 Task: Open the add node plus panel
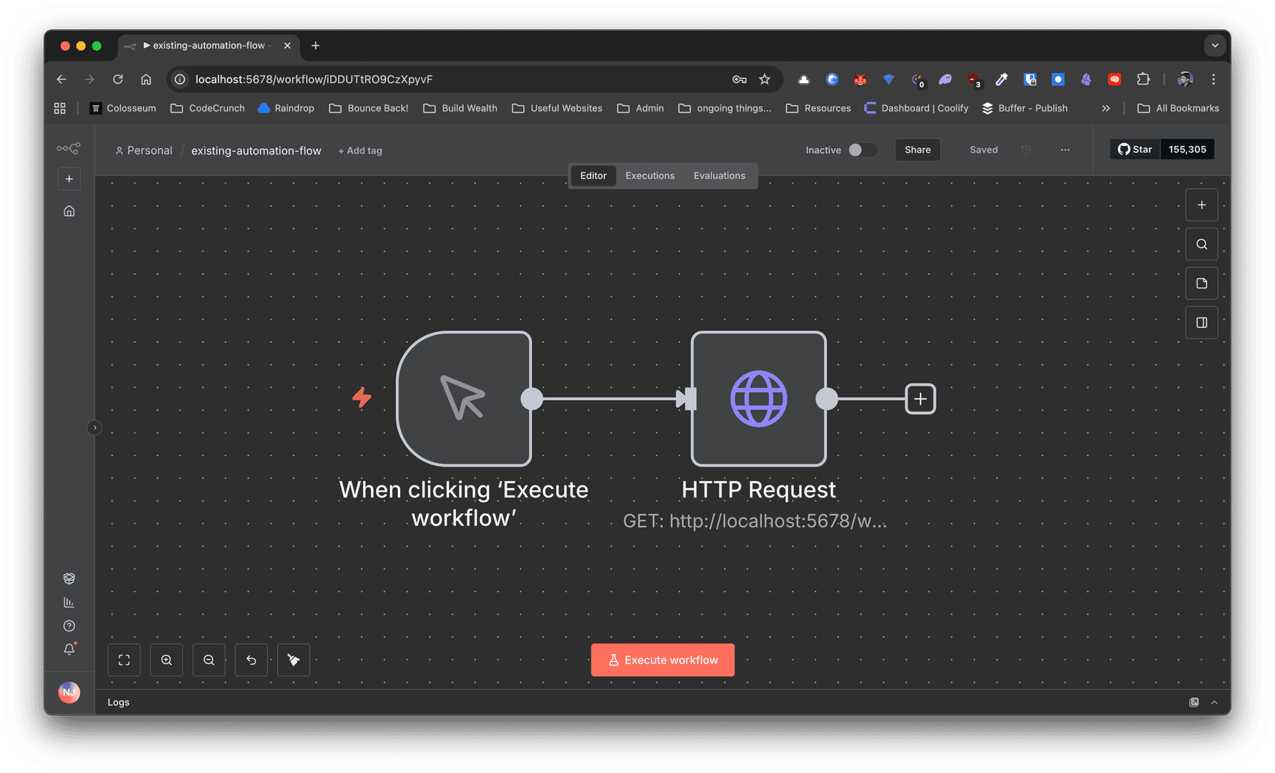[1201, 205]
